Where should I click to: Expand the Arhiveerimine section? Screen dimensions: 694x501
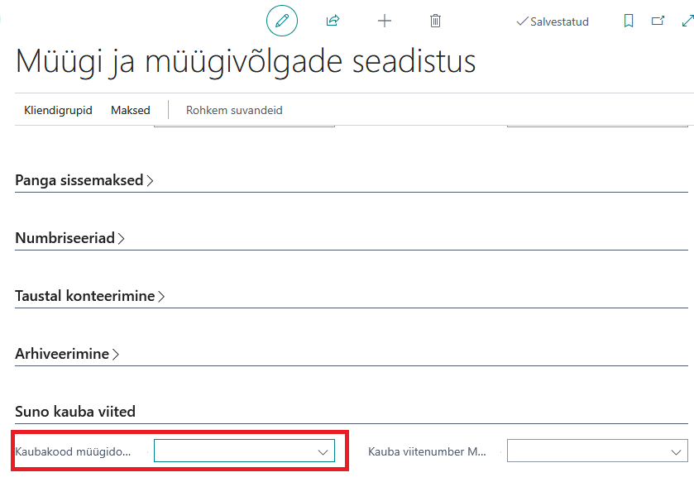point(67,354)
